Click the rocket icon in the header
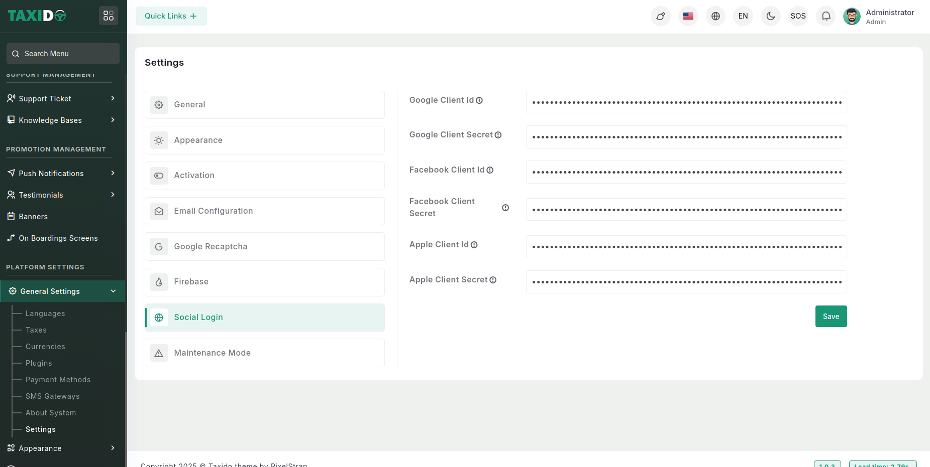Screen dimensions: 930x467 click(660, 16)
